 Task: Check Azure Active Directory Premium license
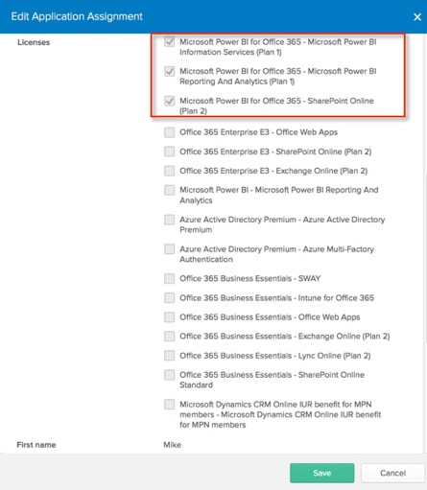tap(169, 220)
